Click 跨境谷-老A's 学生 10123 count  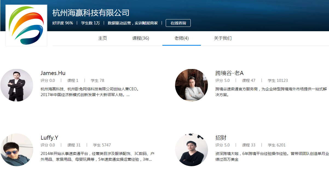point(278,80)
